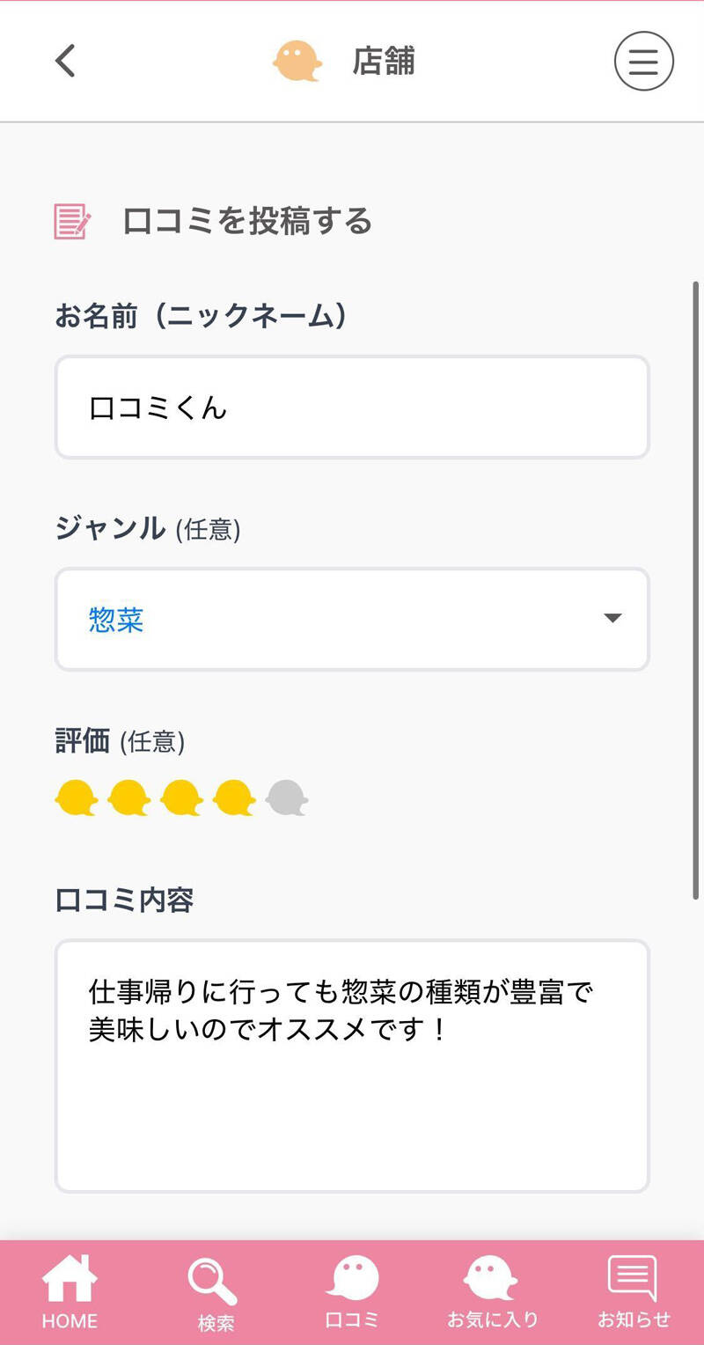Click the pink notepad icon beside 口コミを投稿する
The width and height of the screenshot is (704, 1345).
(x=72, y=222)
